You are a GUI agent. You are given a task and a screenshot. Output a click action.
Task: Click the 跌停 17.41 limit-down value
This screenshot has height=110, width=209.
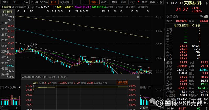pos(204,84)
